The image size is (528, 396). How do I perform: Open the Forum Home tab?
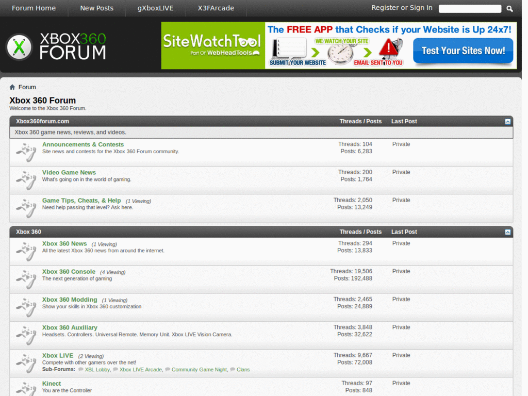coord(34,8)
